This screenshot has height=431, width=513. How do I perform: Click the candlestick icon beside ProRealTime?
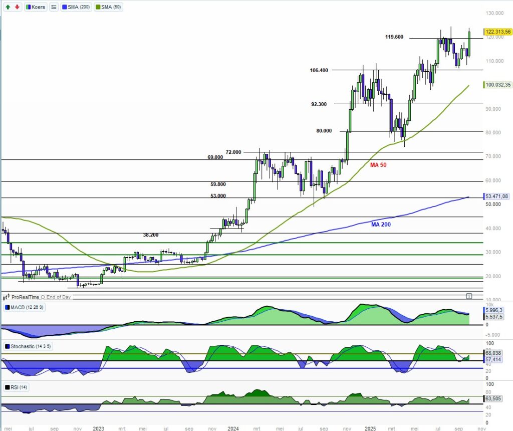coord(7,297)
